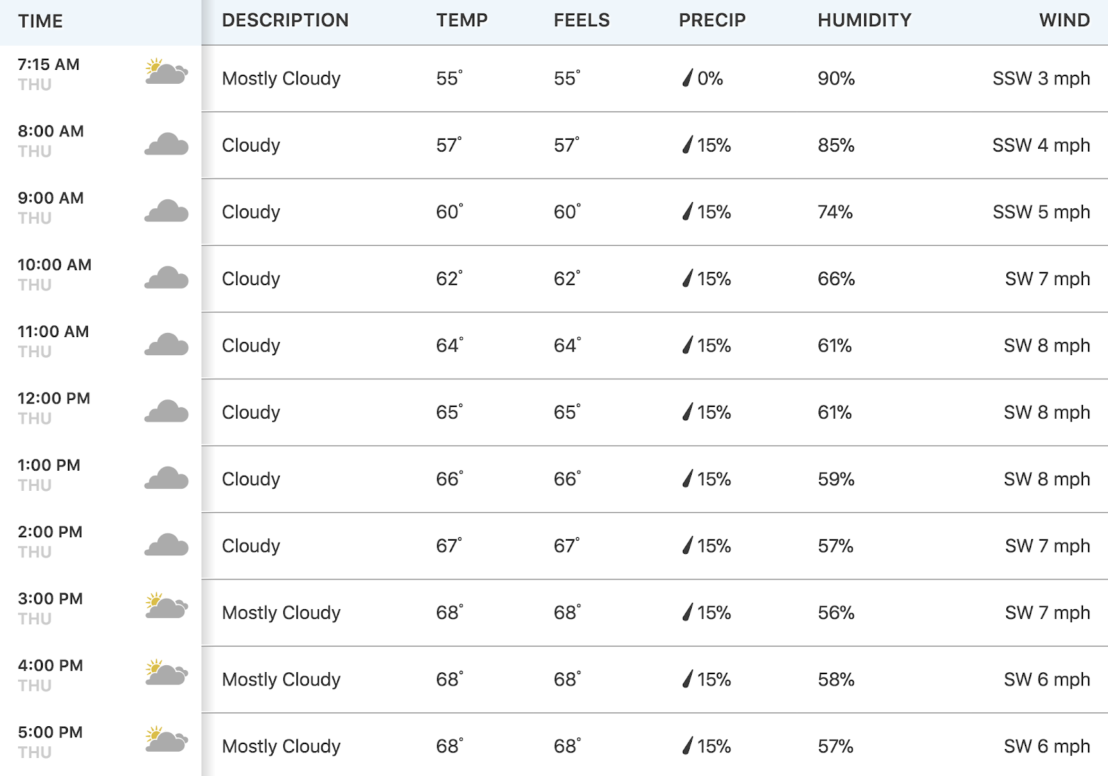1108x776 pixels.
Task: Click the 3:00 PM partly sunny icon
Action: (x=166, y=606)
